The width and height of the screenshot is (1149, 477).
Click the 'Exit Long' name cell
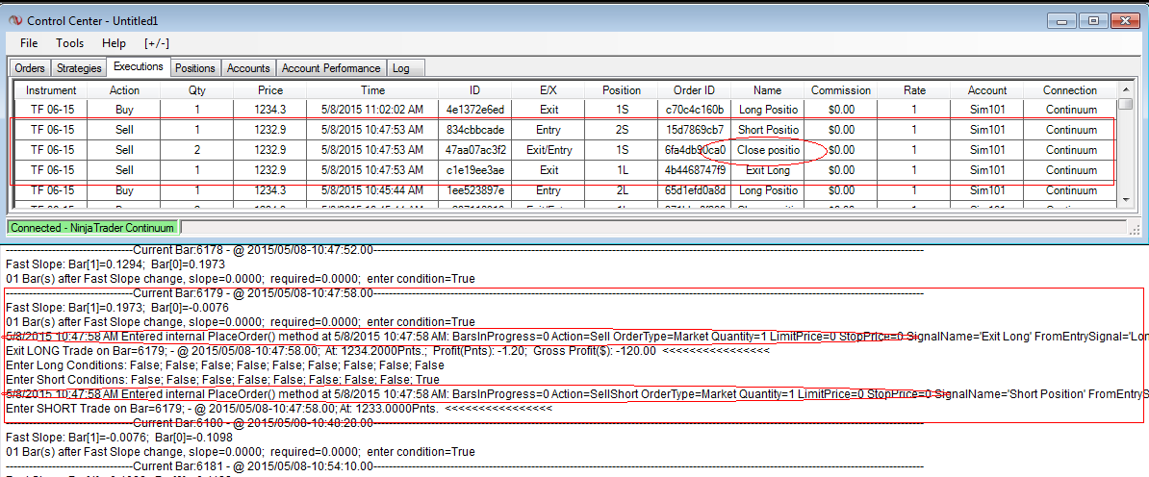[767, 171]
